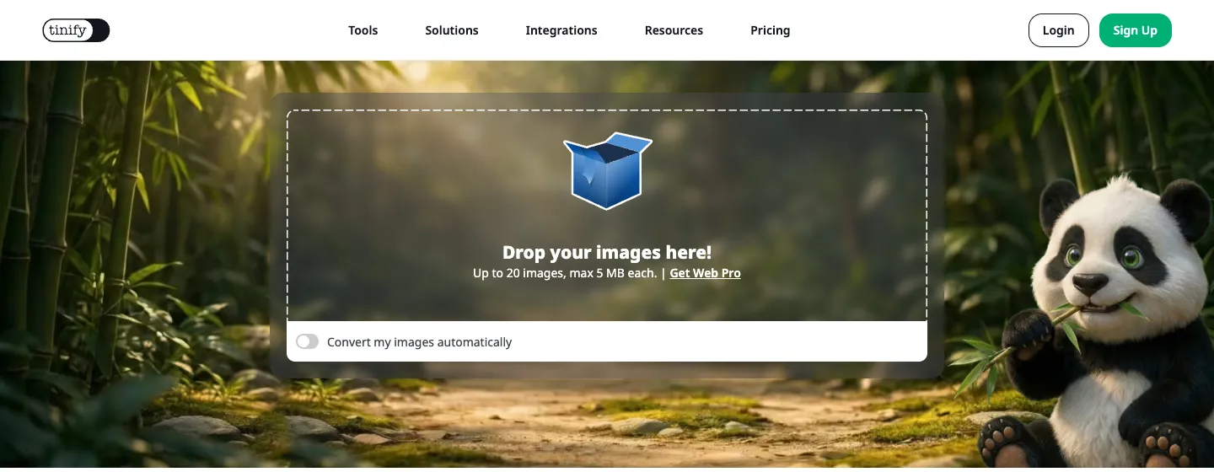Go to the Pricing page

tap(771, 30)
